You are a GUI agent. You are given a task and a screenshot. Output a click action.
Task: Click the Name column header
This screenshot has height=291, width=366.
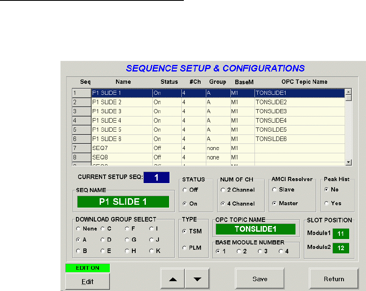click(x=123, y=82)
